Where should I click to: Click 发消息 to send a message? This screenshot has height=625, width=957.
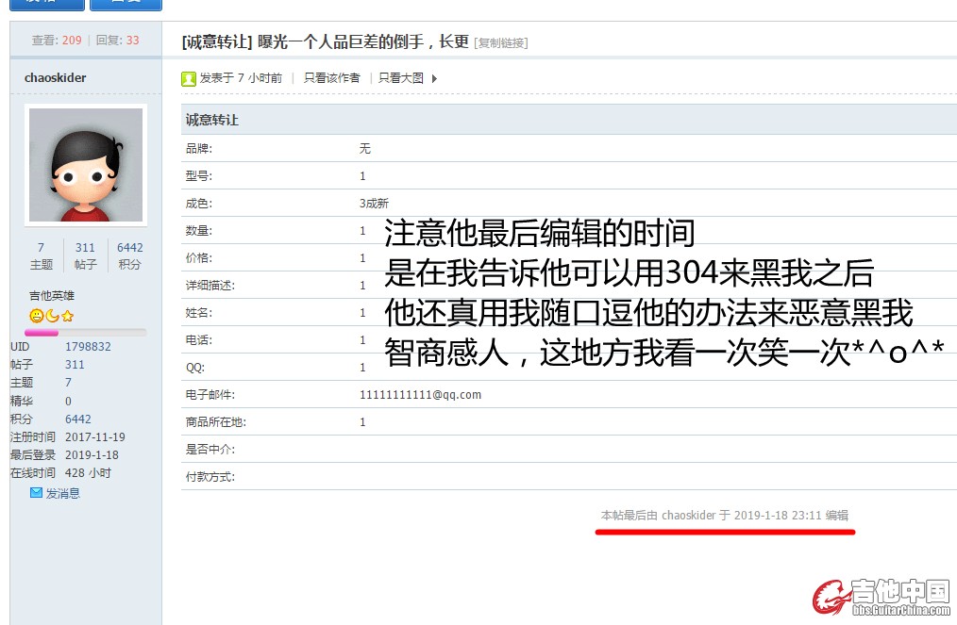tap(62, 493)
